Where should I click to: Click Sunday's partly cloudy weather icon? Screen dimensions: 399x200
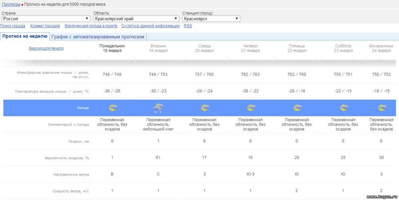382,108
